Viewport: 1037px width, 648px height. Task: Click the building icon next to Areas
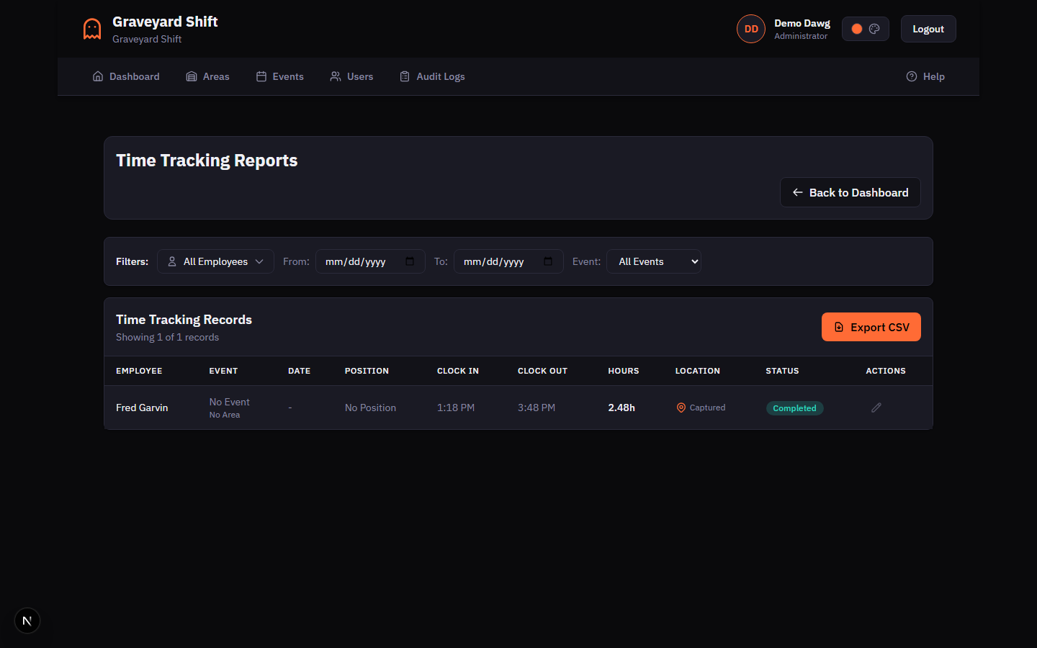(191, 76)
